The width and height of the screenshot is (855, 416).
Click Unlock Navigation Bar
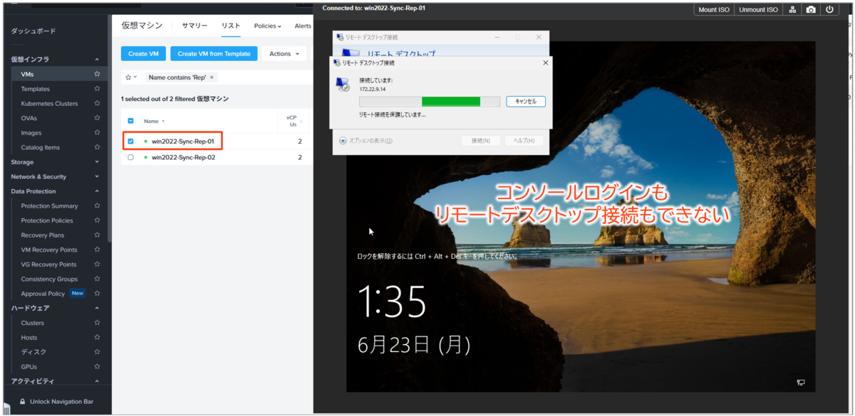tap(61, 402)
